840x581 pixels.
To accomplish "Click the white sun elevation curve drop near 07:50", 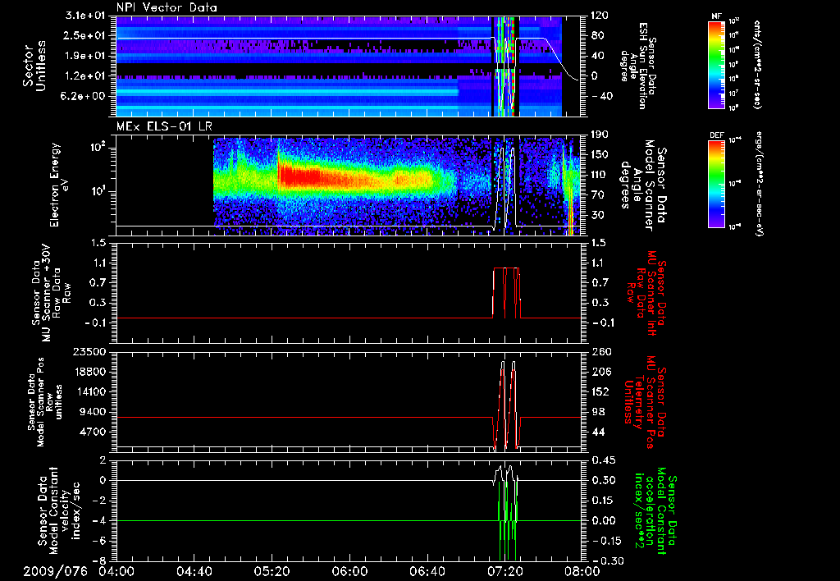I will [559, 59].
